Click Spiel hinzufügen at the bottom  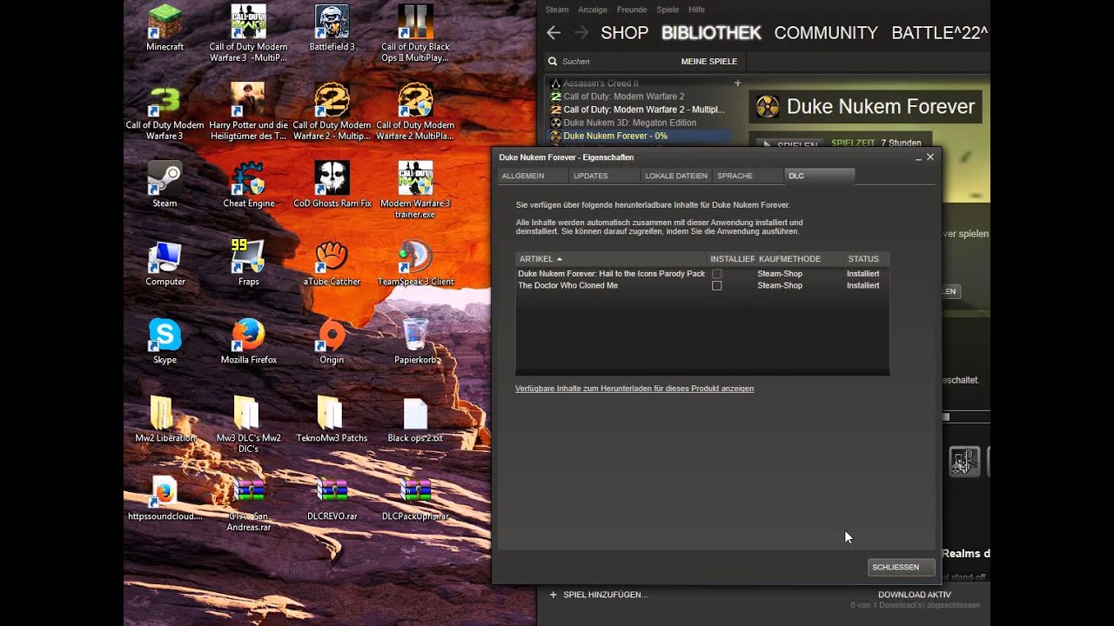coord(599,595)
